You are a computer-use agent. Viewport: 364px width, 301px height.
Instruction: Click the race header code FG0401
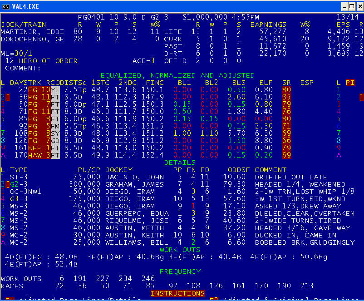pyautogui.click(x=91, y=17)
